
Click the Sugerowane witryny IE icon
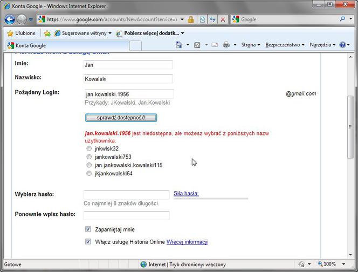pos(58,33)
